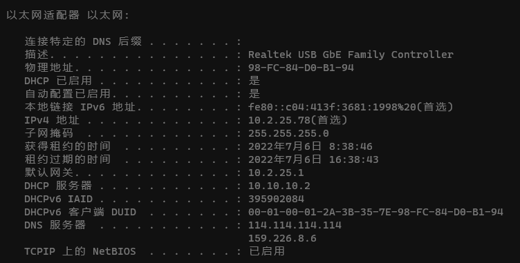Click the DHCP 已启用 value 是
Screen dimensions: 520x263
point(254,81)
